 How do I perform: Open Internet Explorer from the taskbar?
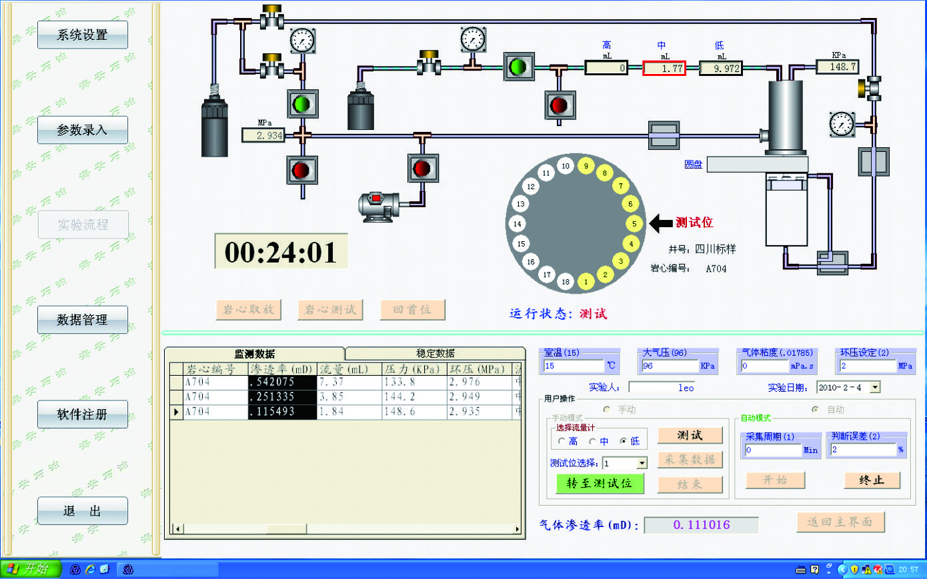[x=90, y=569]
